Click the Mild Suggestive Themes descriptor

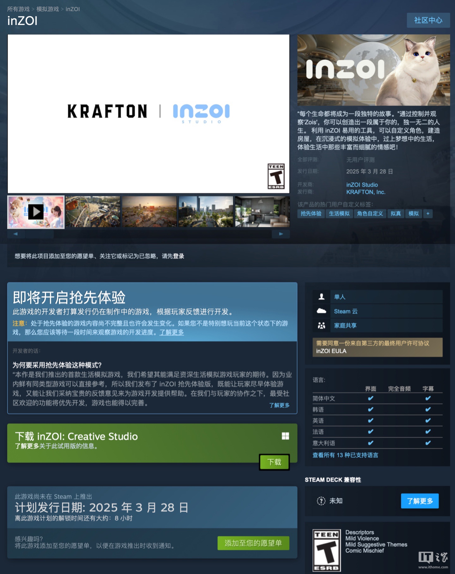coord(376,545)
